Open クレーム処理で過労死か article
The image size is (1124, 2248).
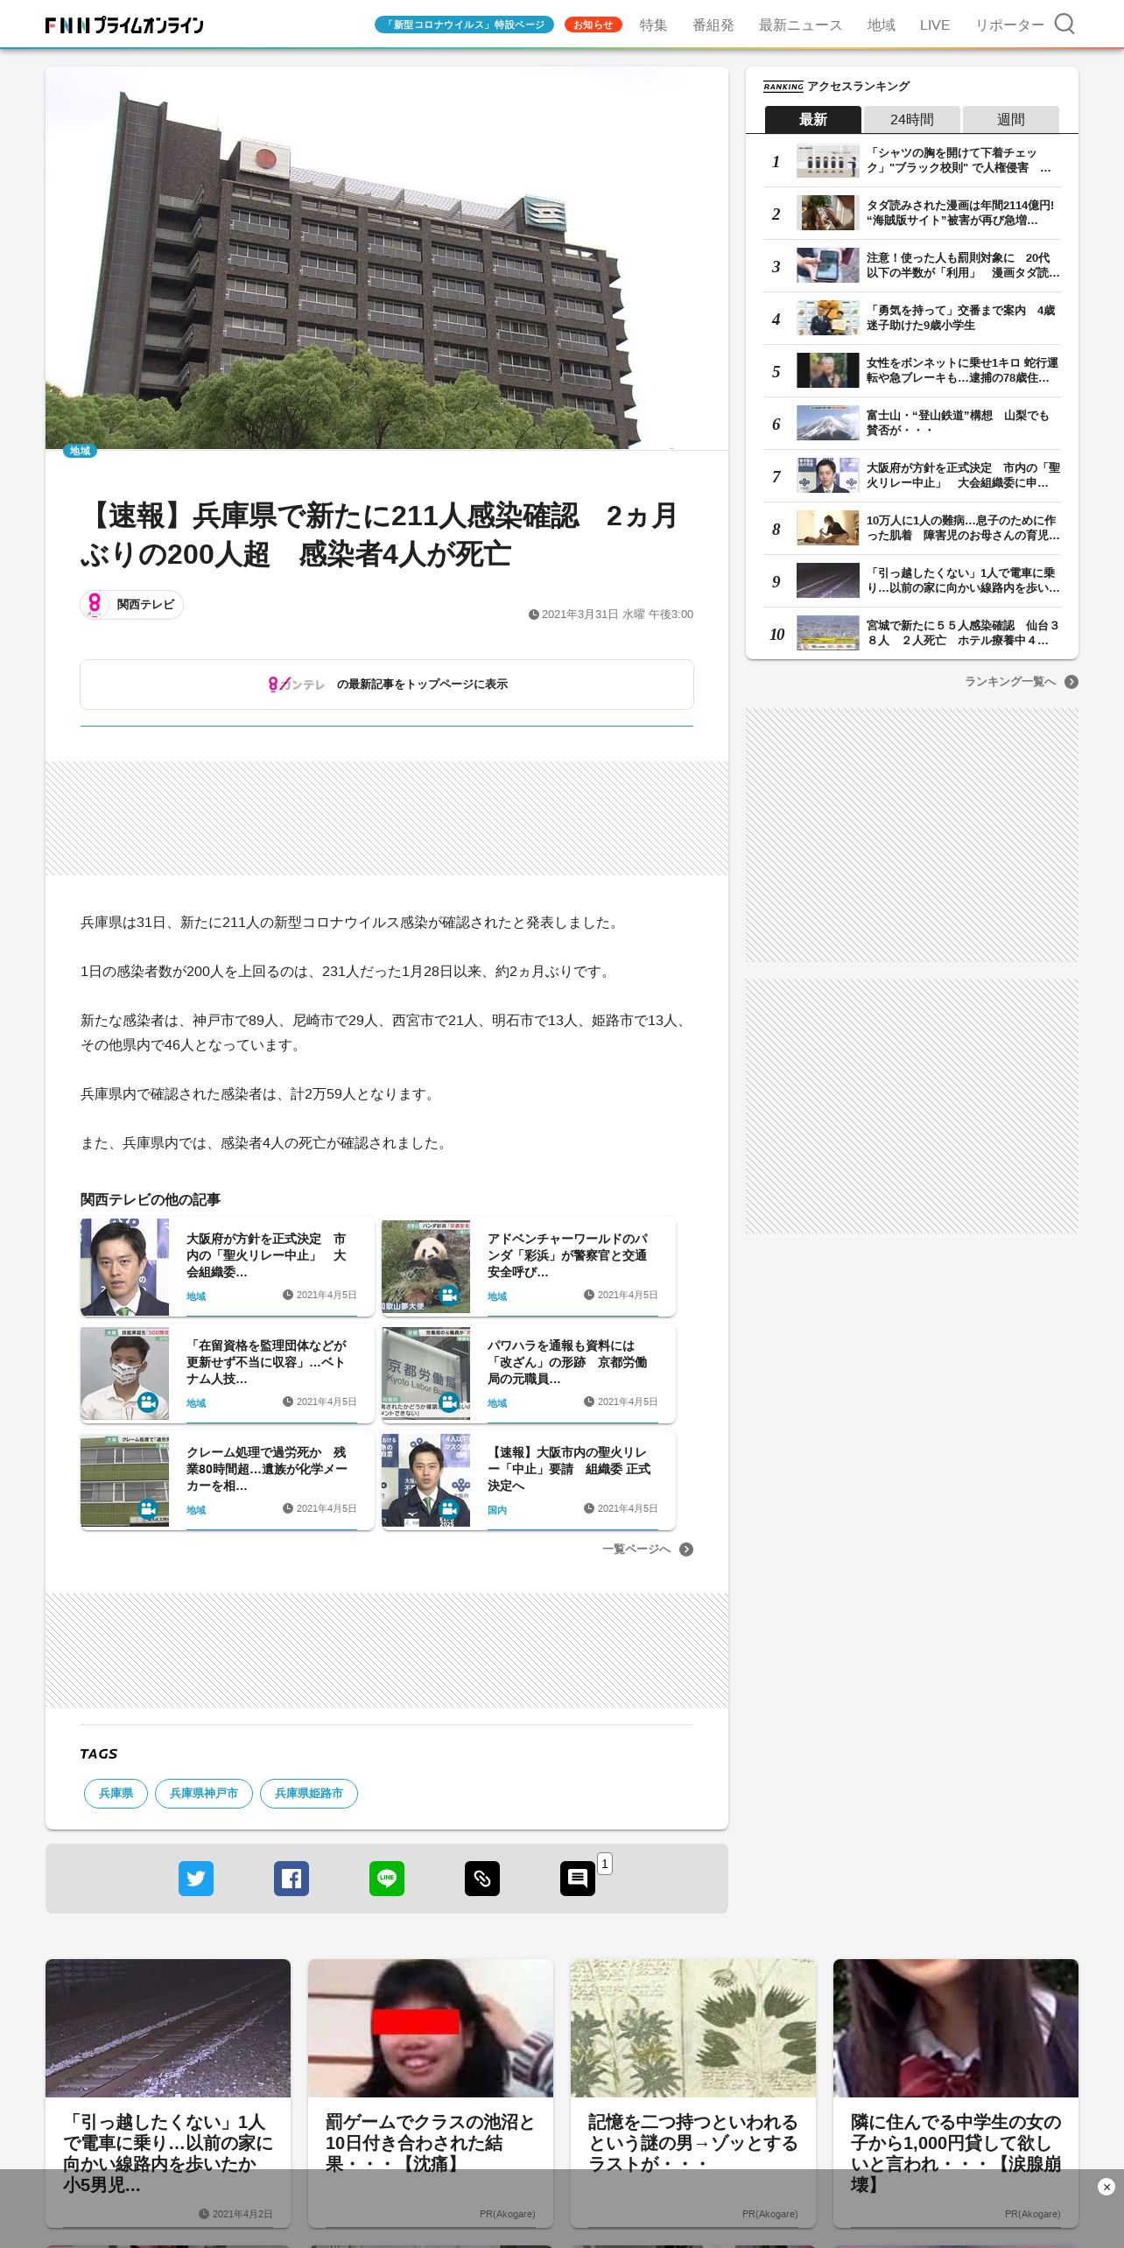[228, 1480]
